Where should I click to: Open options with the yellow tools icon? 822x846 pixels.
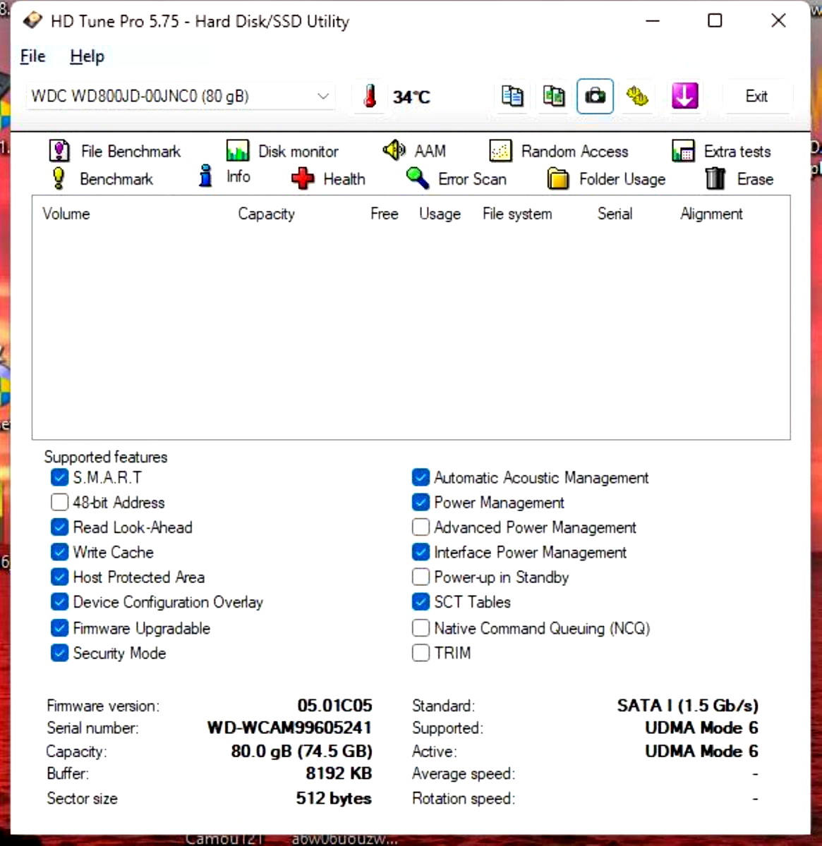point(637,96)
